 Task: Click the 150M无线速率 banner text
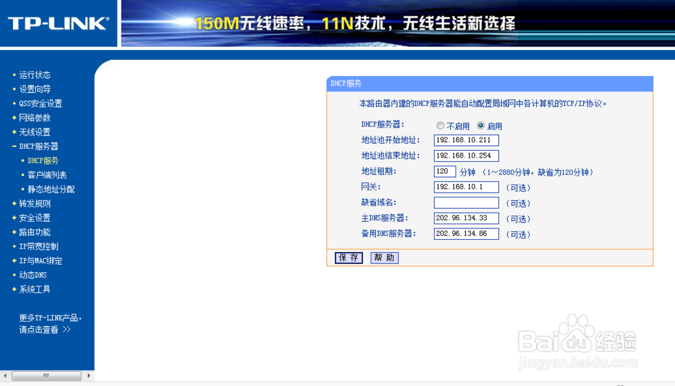pos(250,23)
